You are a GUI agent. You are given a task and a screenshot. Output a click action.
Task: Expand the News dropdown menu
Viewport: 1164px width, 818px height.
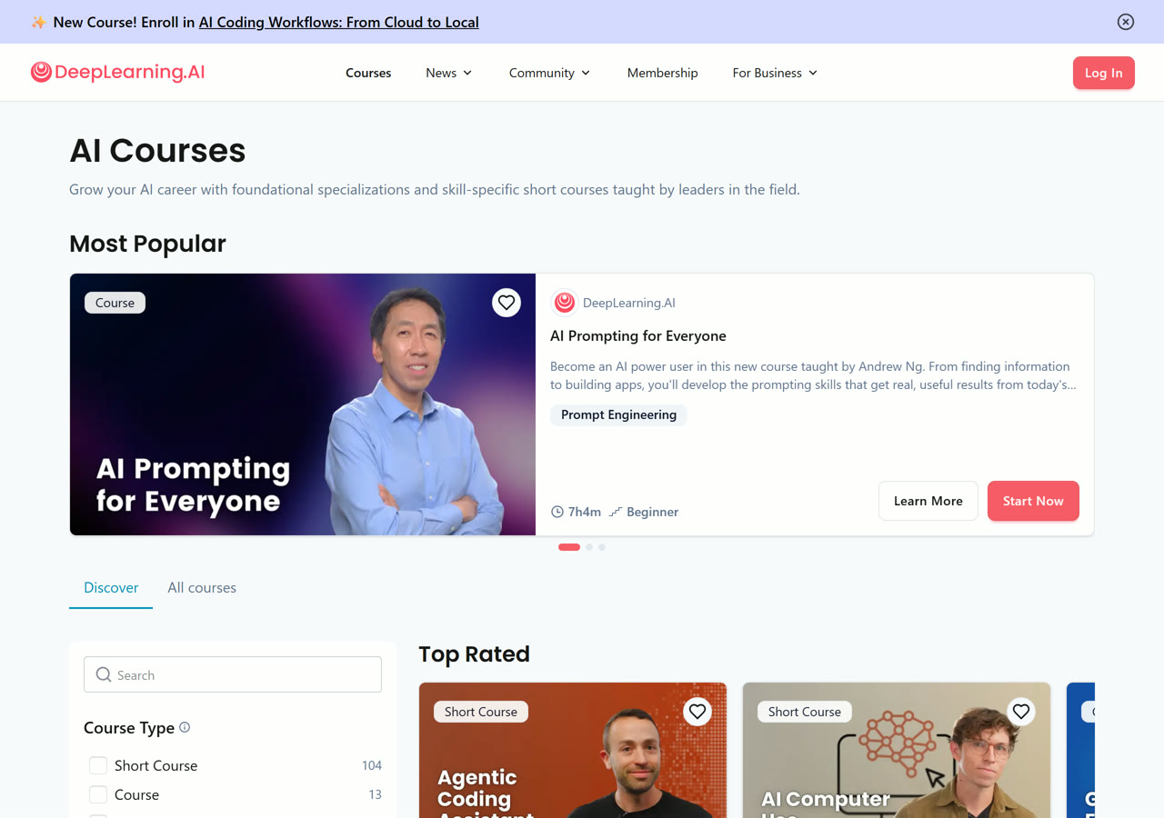tap(449, 73)
